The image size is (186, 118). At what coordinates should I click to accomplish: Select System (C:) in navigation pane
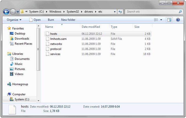[20, 99]
